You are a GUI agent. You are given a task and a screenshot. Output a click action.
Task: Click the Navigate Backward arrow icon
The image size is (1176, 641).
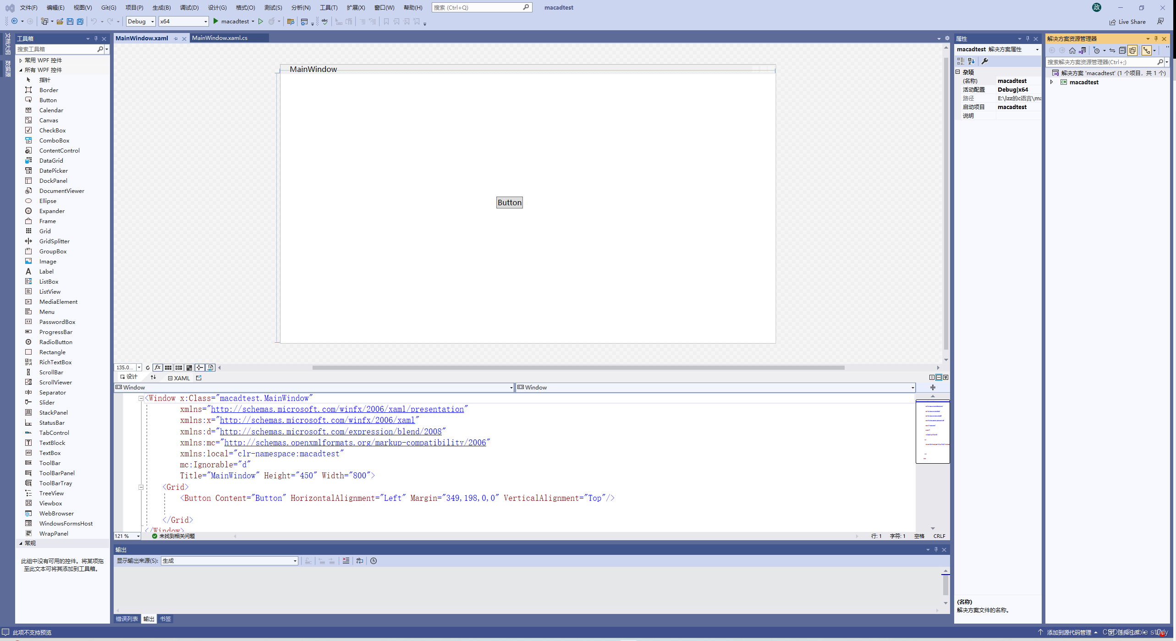(15, 22)
